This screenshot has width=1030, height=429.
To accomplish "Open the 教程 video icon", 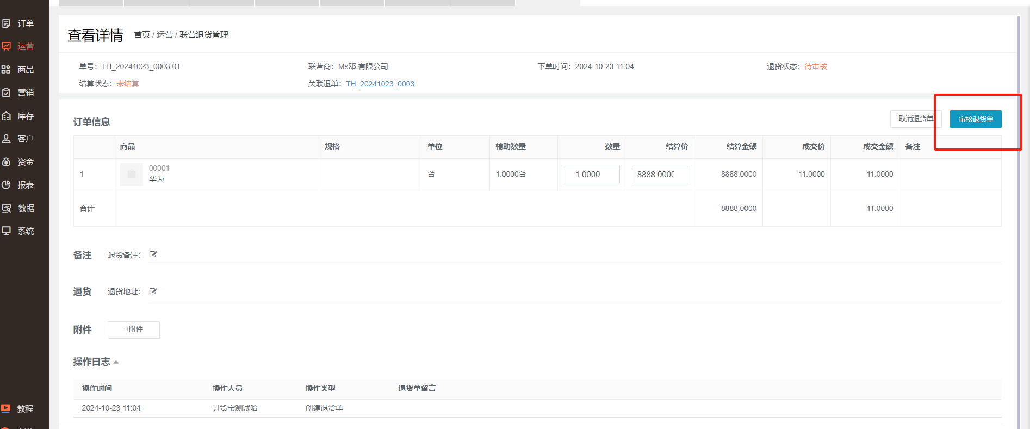I will (6, 408).
